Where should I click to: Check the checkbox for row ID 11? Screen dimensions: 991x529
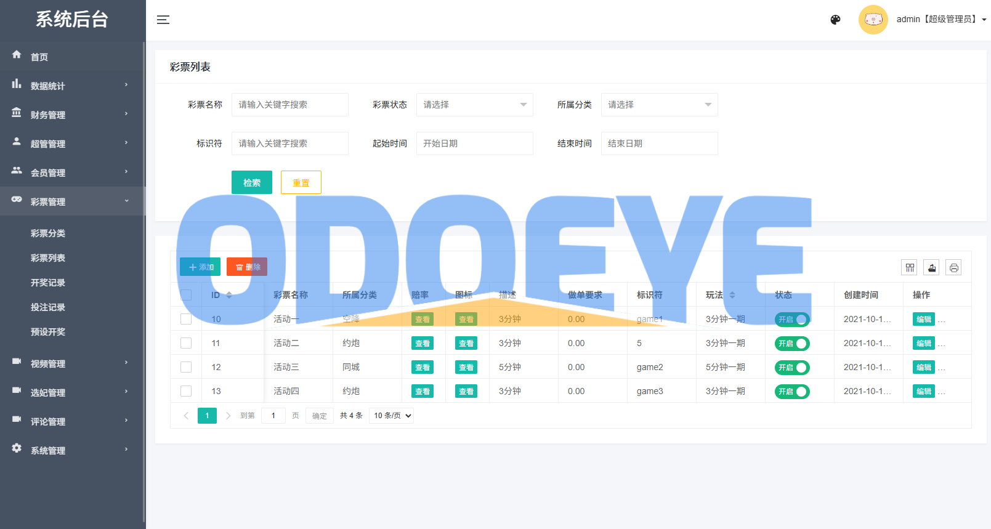pyautogui.click(x=186, y=343)
